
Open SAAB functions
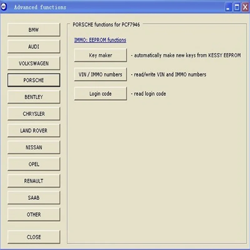34,198
